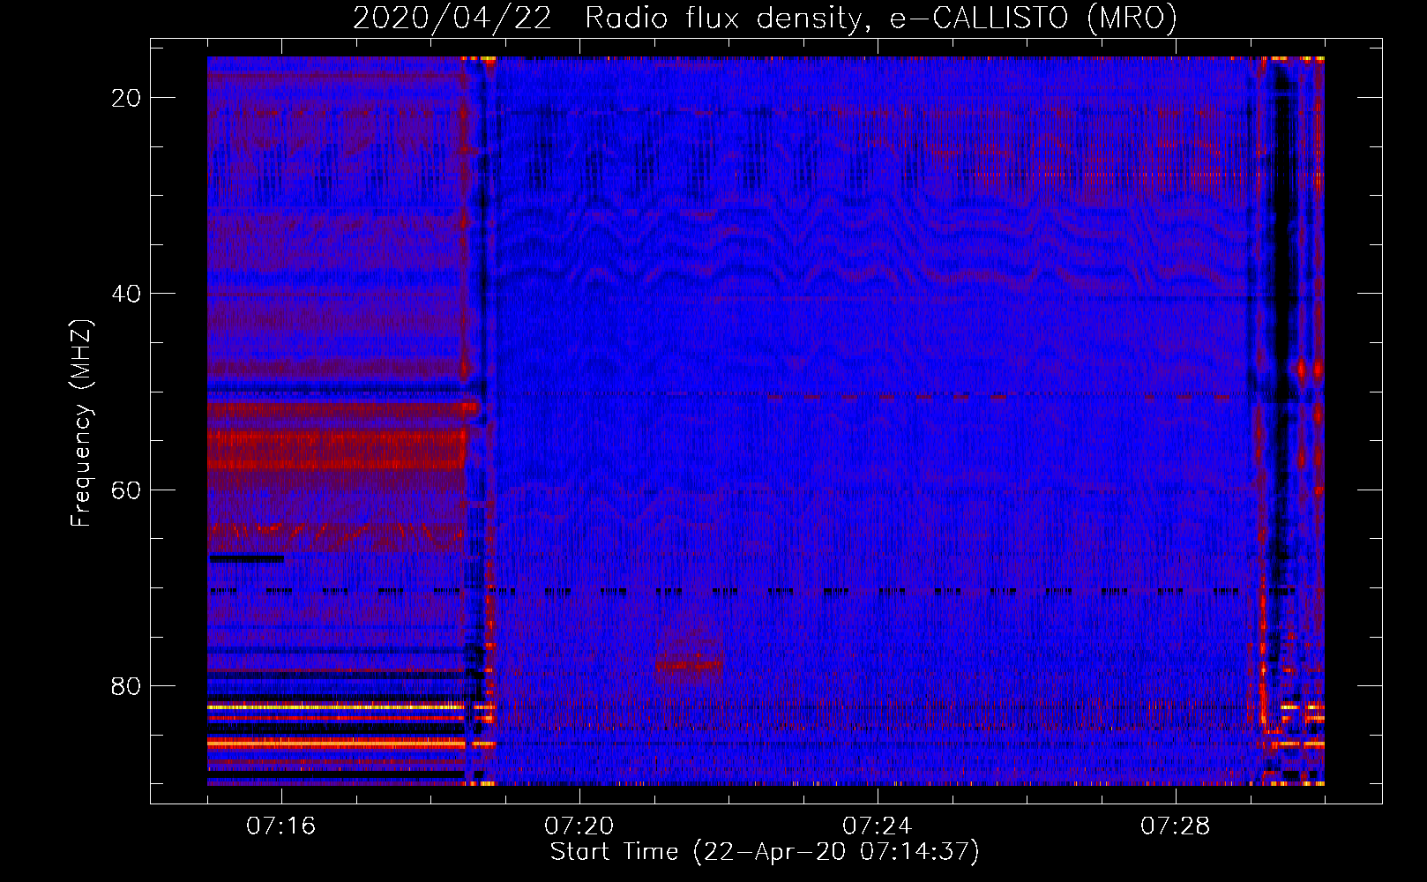The height and width of the screenshot is (882, 1427).
Task: Click the 07:20 time tick label
Action: point(579,826)
